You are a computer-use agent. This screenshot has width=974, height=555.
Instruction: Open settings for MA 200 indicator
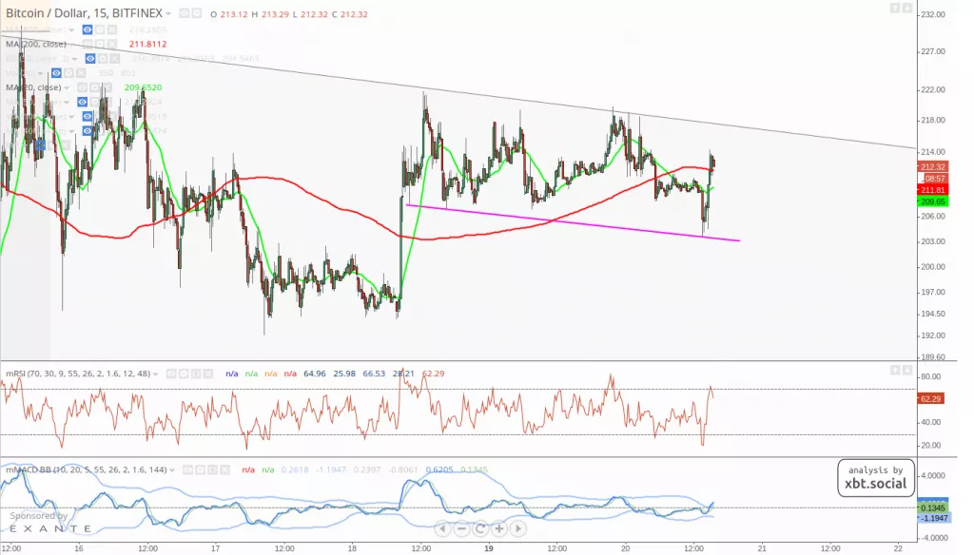click(101, 43)
